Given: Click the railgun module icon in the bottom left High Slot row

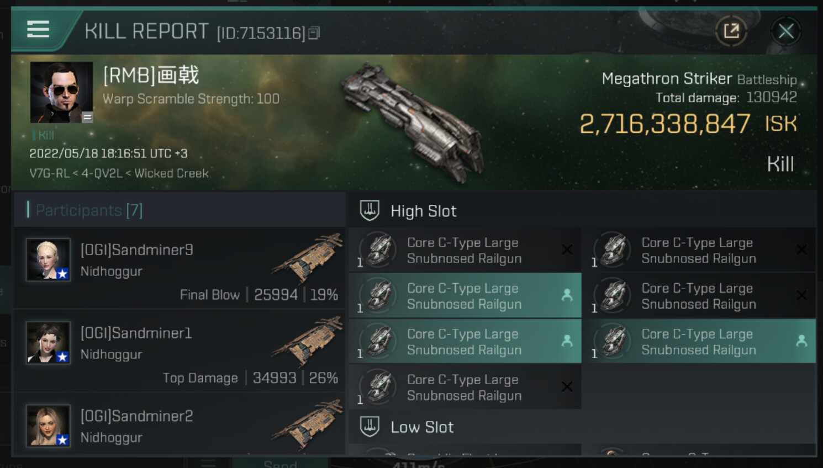Looking at the screenshot, I should [379, 387].
